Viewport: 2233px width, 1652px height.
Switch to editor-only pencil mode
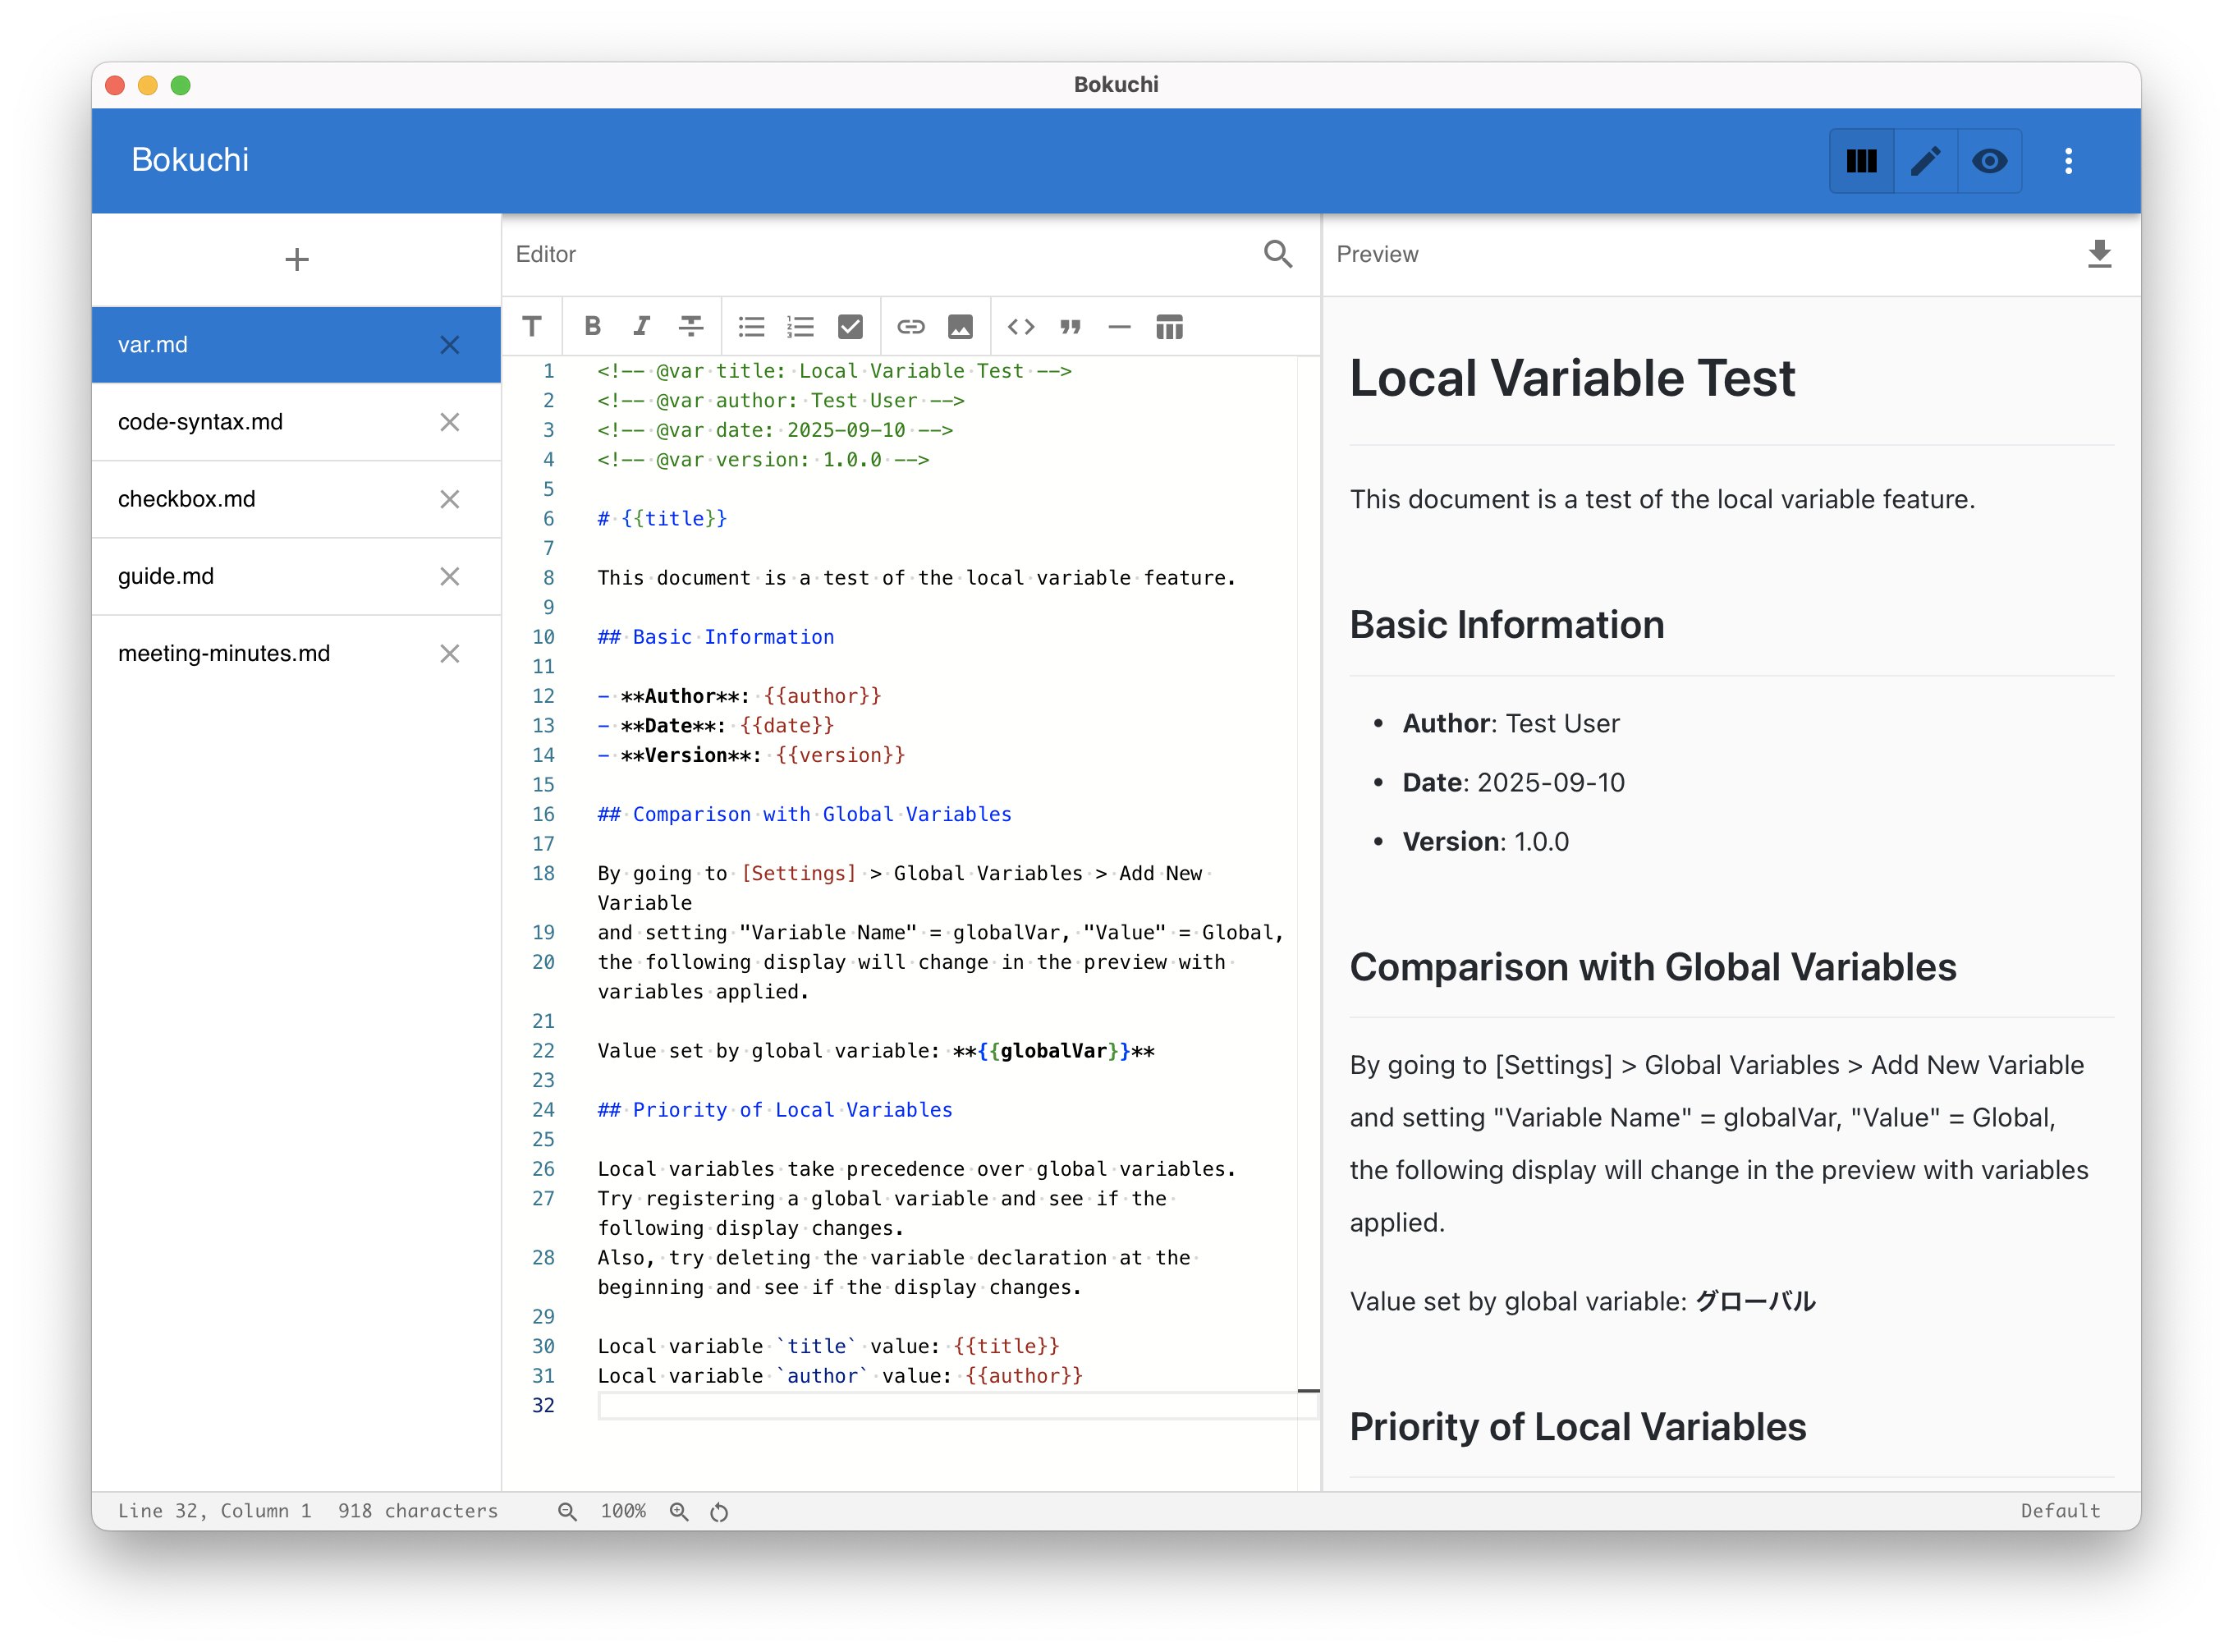click(x=1925, y=161)
